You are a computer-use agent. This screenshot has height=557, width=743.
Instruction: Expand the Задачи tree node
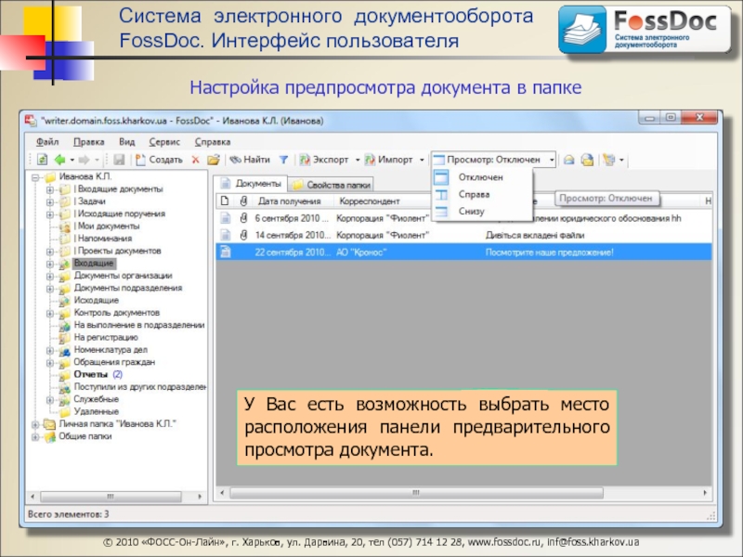[50, 201]
